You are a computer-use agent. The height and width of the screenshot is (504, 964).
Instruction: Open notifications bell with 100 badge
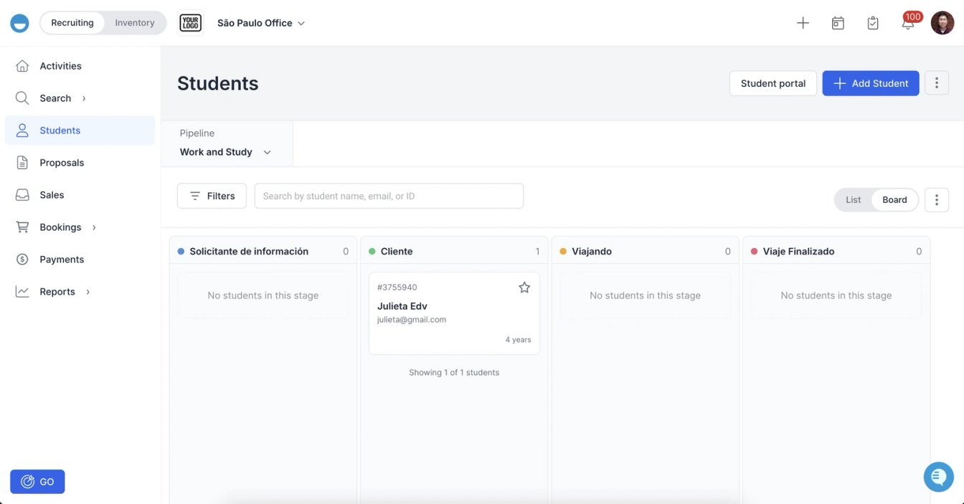point(908,22)
